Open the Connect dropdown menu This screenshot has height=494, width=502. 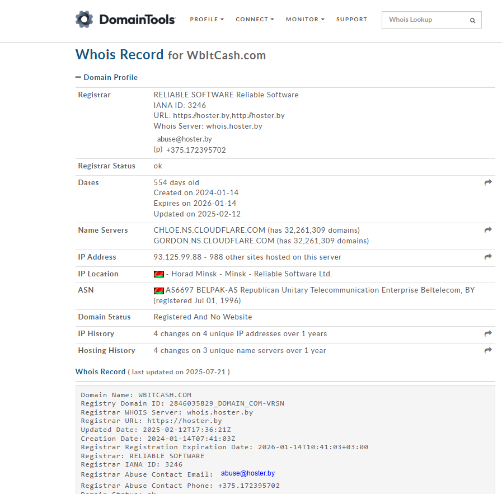click(255, 19)
